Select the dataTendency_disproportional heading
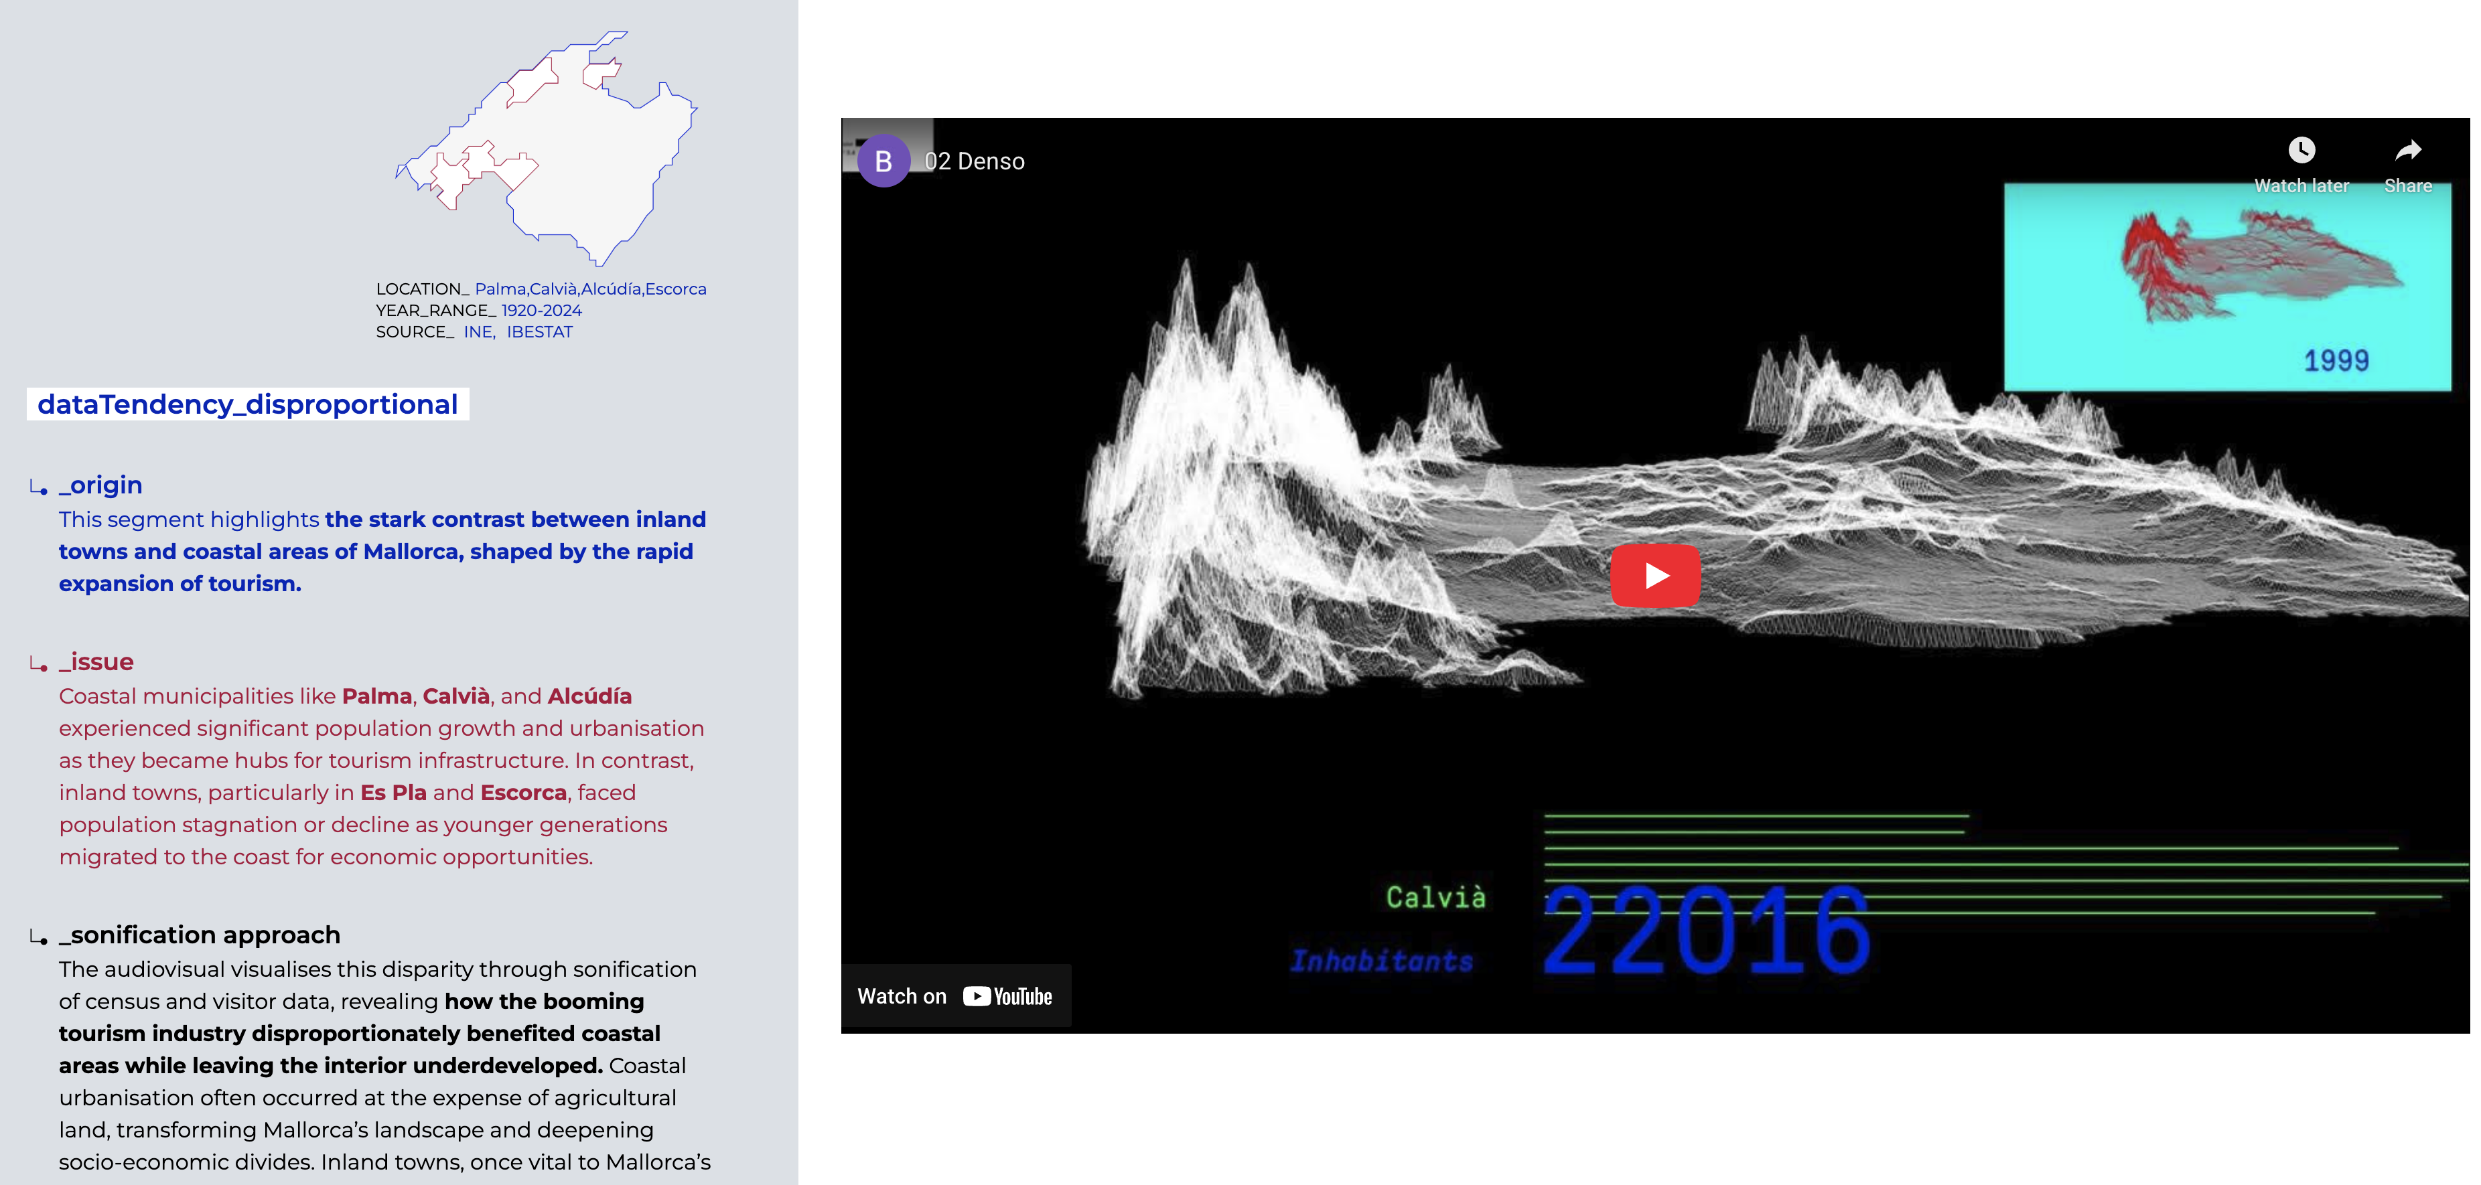Screen dimensions: 2481x1185 [248, 404]
